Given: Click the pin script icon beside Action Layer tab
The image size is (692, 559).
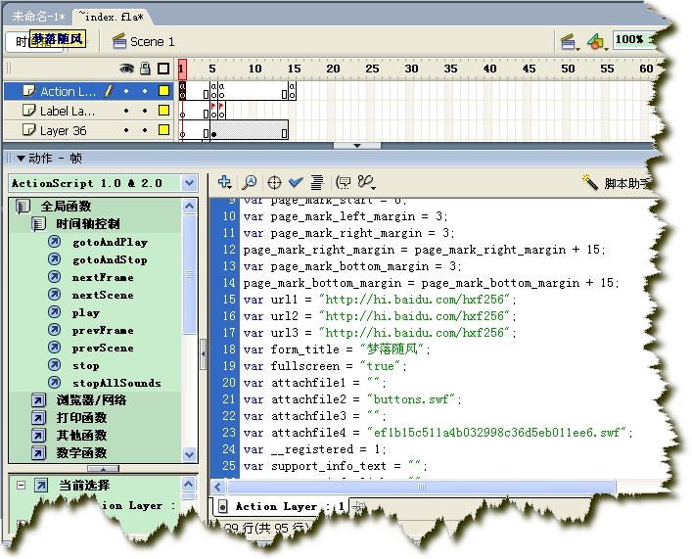Looking at the screenshot, I should (356, 506).
